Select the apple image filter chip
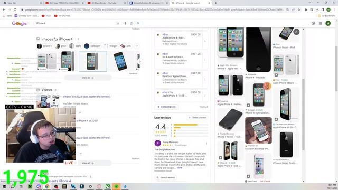 click(76, 46)
